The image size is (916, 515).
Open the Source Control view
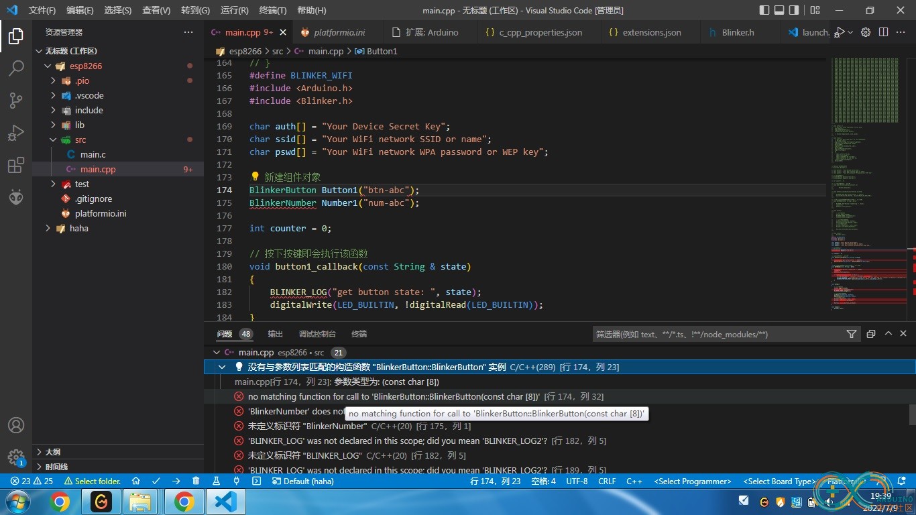(x=16, y=101)
